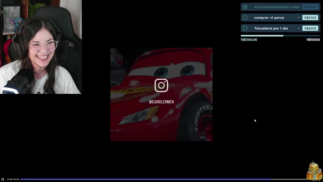
Task: Click the comprar +1 porco goal text
Action: tap(269, 18)
